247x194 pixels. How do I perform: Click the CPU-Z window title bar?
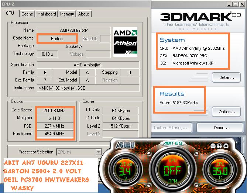[x=76, y=4]
